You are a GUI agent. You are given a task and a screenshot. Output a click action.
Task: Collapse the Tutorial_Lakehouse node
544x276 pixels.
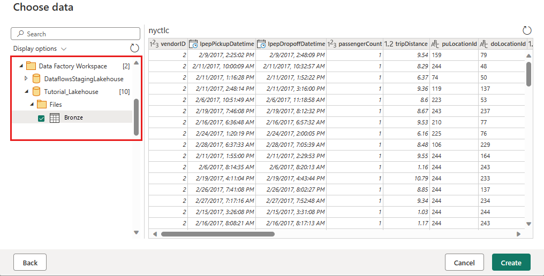(x=27, y=92)
